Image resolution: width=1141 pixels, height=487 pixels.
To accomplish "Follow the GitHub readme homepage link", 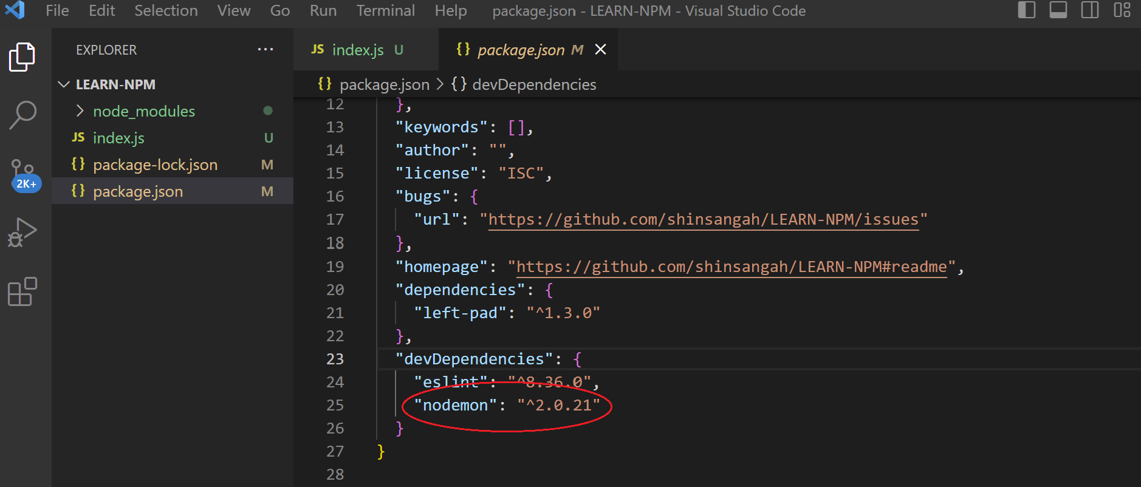I will pos(732,267).
